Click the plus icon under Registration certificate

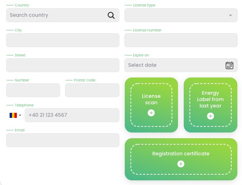point(181,164)
